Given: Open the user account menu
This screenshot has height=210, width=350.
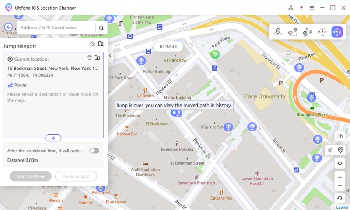Looking at the screenshot, I should (x=291, y=8).
